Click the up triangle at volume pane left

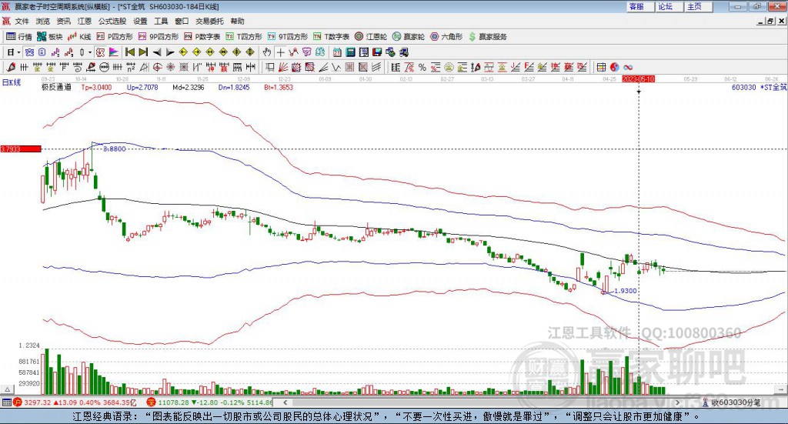coord(7,389)
